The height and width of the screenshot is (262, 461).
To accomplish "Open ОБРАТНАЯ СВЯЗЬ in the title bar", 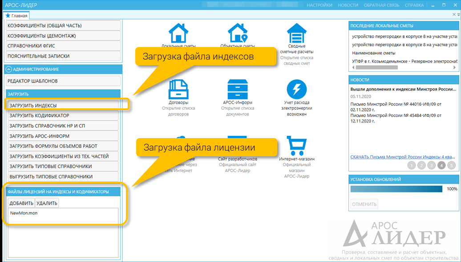I will (382, 5).
